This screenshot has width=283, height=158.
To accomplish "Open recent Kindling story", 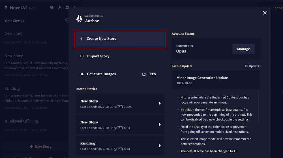I will click(x=120, y=146).
